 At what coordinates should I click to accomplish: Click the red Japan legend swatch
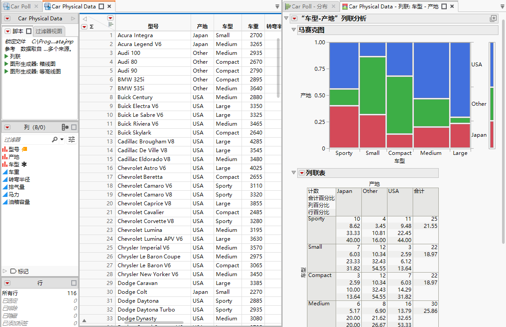(x=492, y=135)
